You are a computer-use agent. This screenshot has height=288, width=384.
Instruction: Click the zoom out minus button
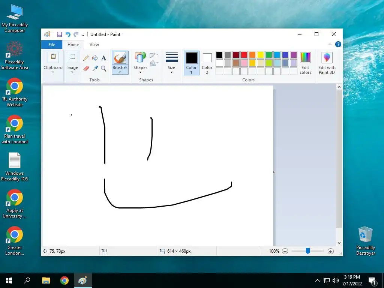click(285, 251)
